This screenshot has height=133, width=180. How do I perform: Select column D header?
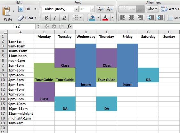(86, 32)
